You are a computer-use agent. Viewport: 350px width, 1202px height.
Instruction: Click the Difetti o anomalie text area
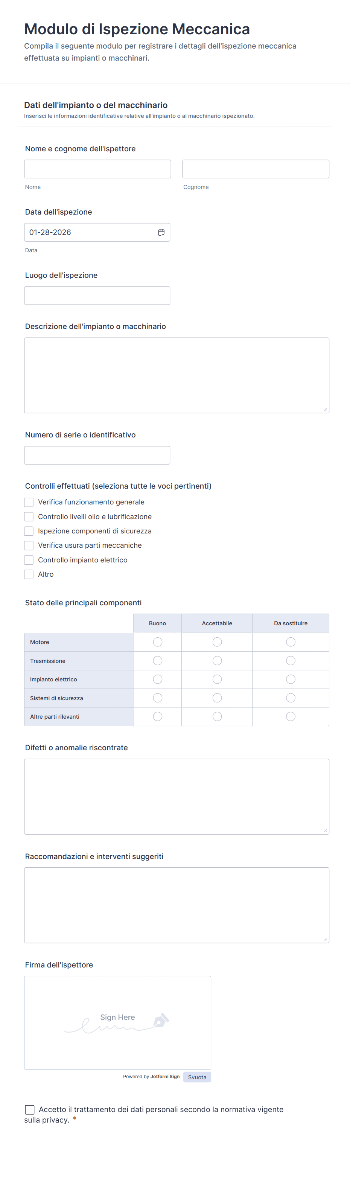pyautogui.click(x=177, y=797)
